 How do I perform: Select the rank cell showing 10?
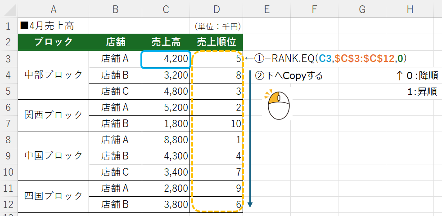(x=216, y=124)
